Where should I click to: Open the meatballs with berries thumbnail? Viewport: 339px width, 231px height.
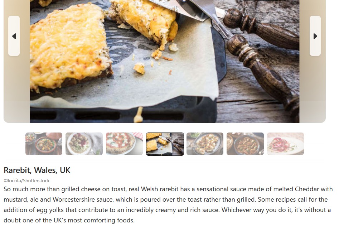pos(84,144)
